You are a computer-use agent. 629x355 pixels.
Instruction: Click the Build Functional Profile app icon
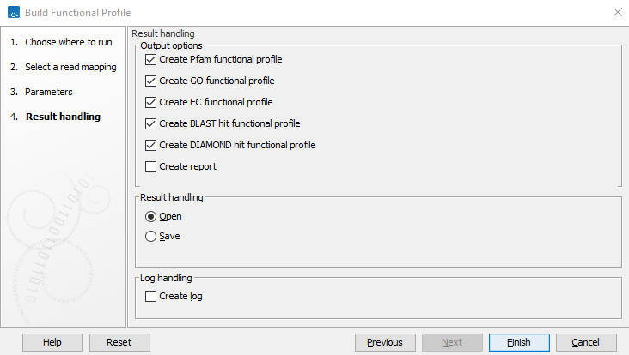point(13,12)
